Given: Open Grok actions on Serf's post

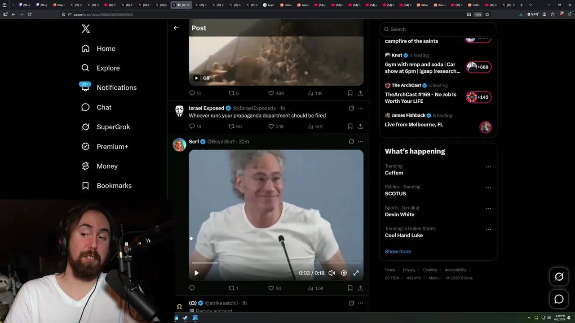Looking at the screenshot, I should coord(351,142).
